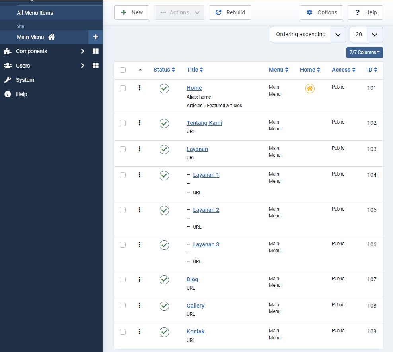Viewport: 393px width, 352px height.
Task: Click the New button
Action: (x=132, y=12)
